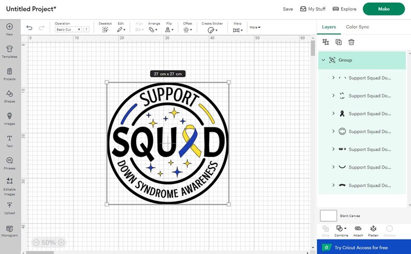Collapse the Group layer

(323, 60)
